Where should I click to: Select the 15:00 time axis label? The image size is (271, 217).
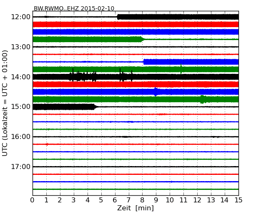click(x=20, y=107)
